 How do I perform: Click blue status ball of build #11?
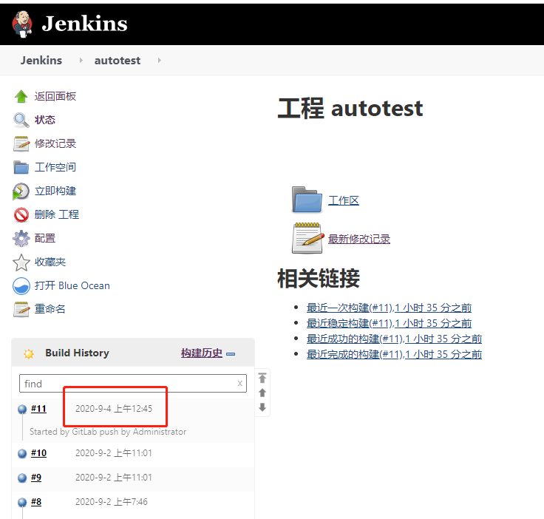click(22, 410)
